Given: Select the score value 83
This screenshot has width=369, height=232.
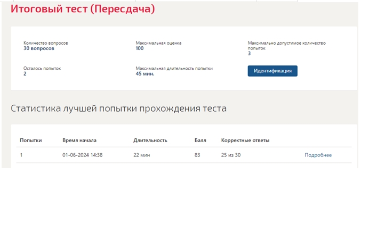Looking at the screenshot, I should click(x=197, y=155).
